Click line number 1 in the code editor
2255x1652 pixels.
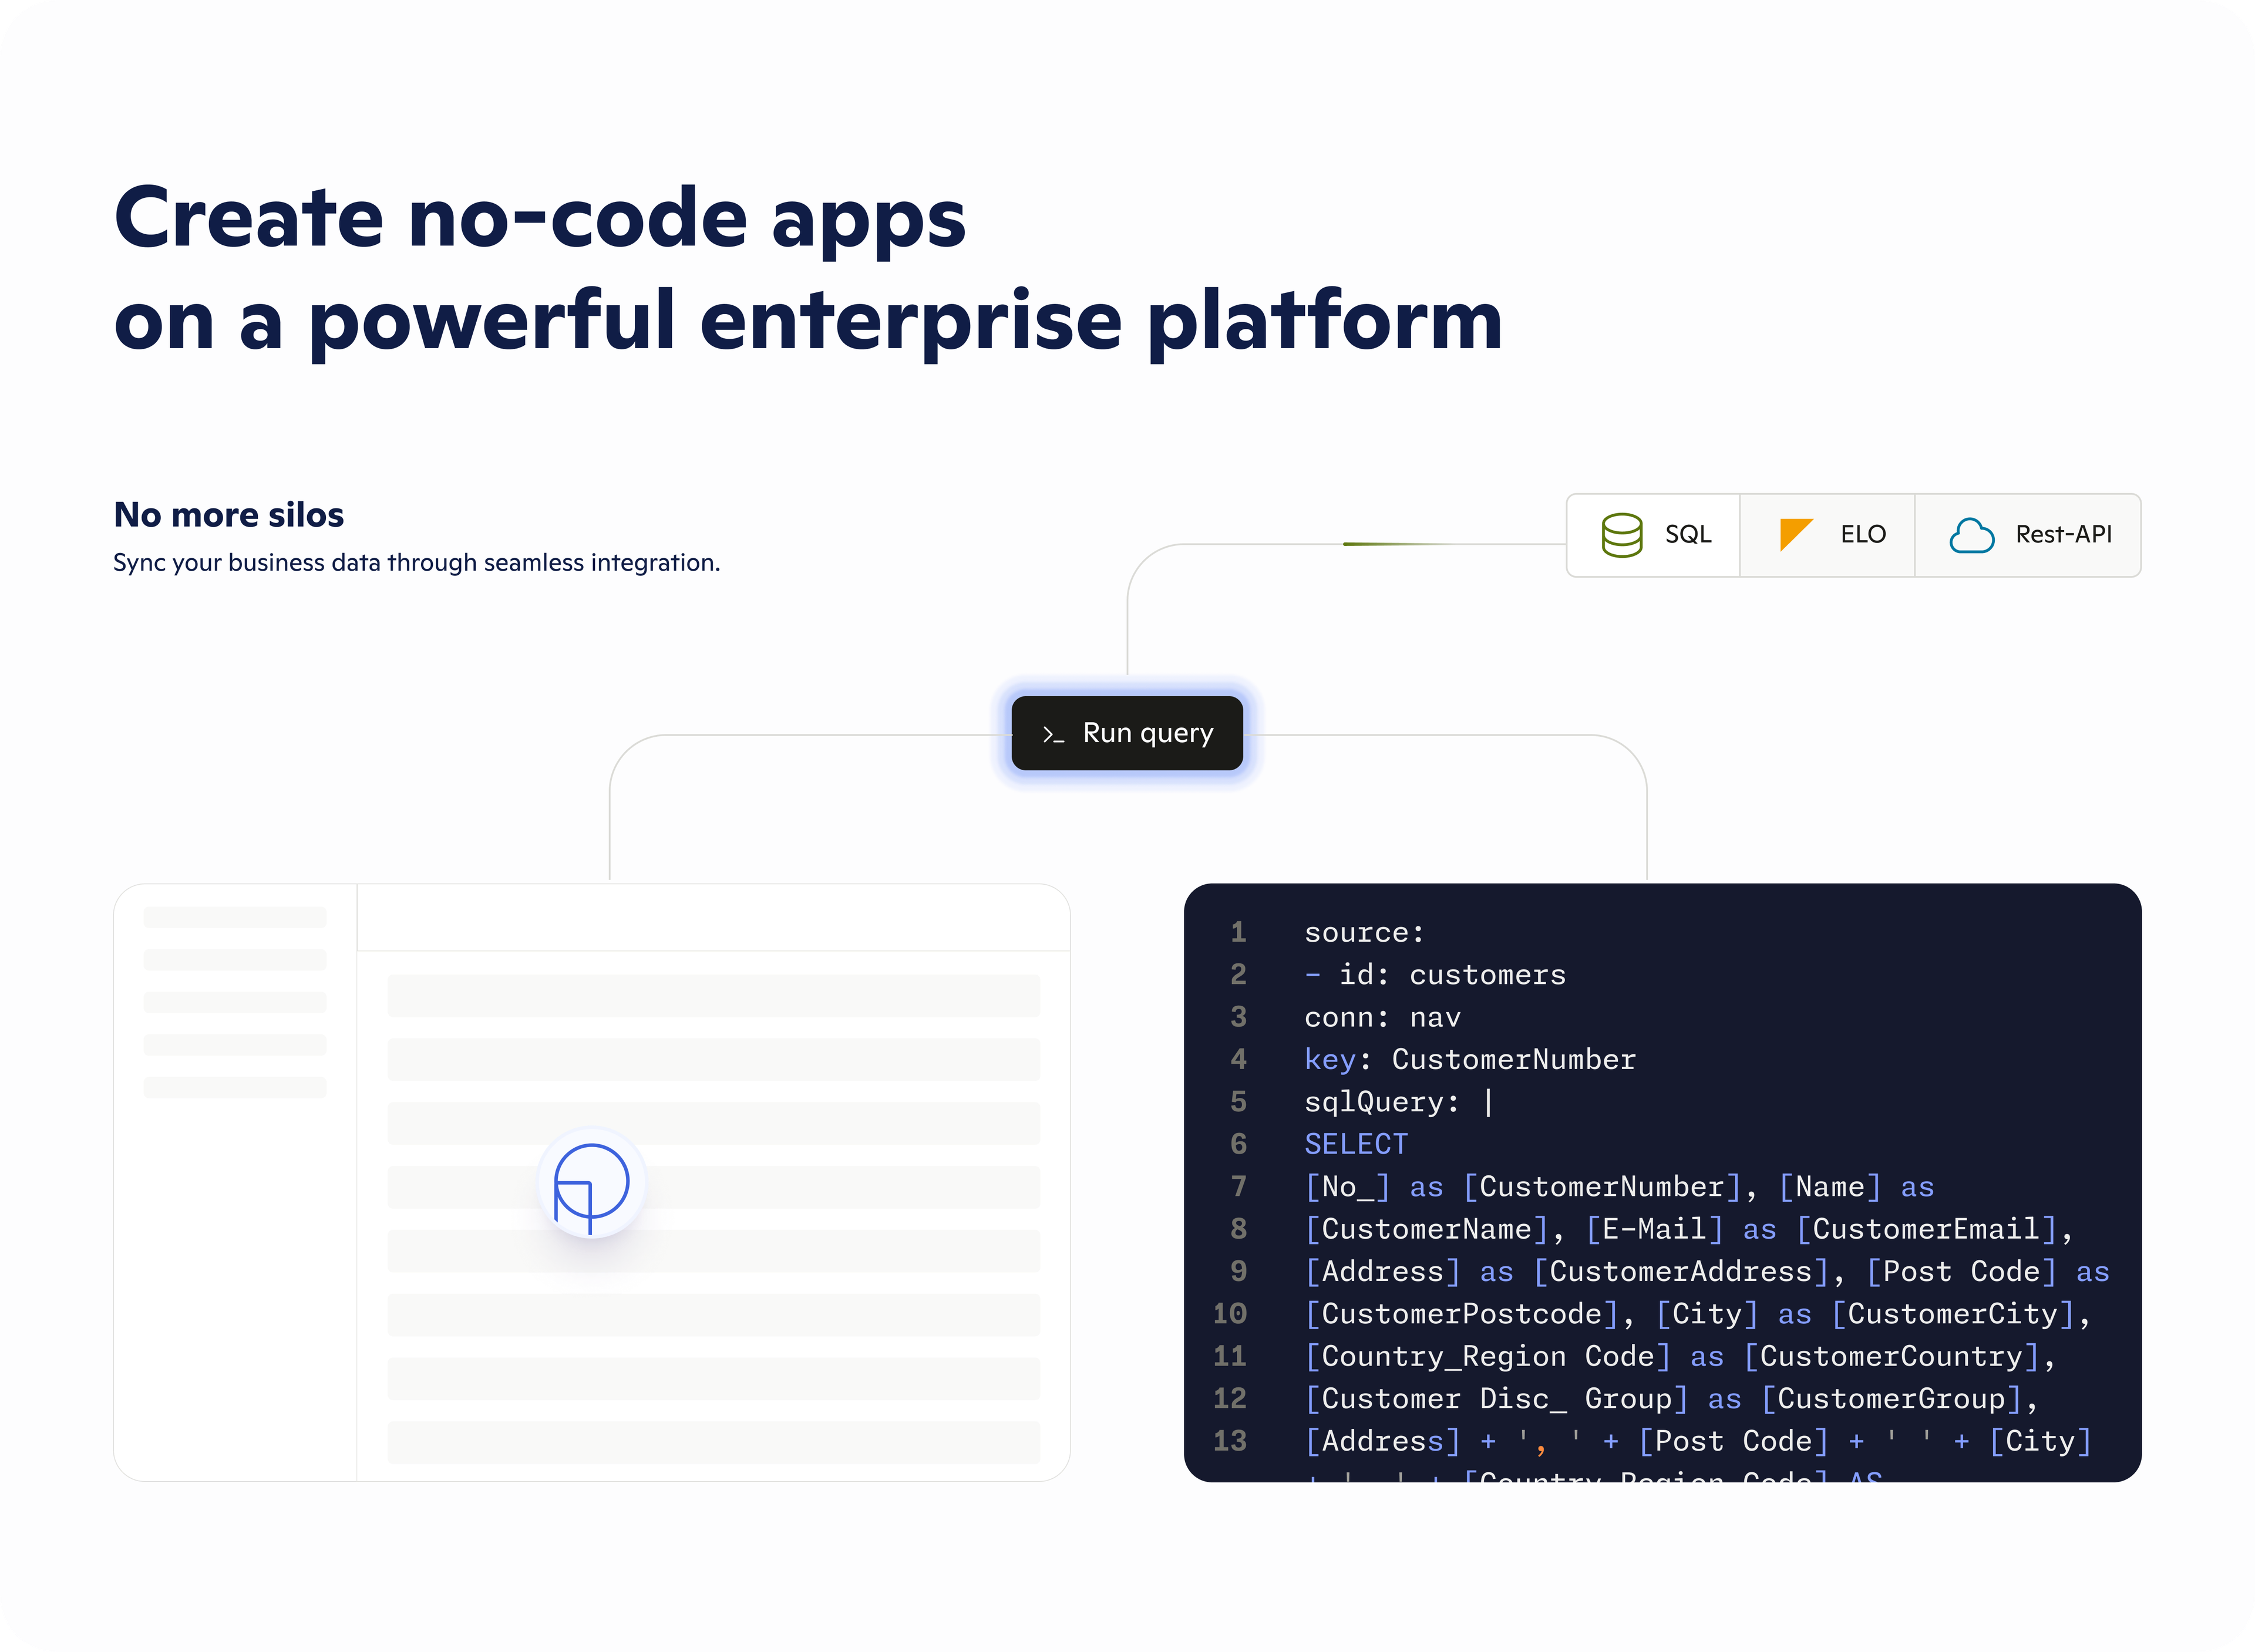[x=1238, y=932]
